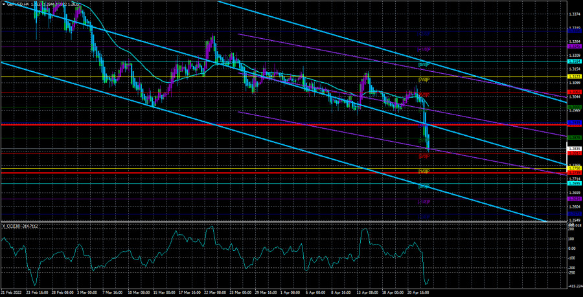
Task: Select the red 1.2817 price tag
Action: coord(575,153)
